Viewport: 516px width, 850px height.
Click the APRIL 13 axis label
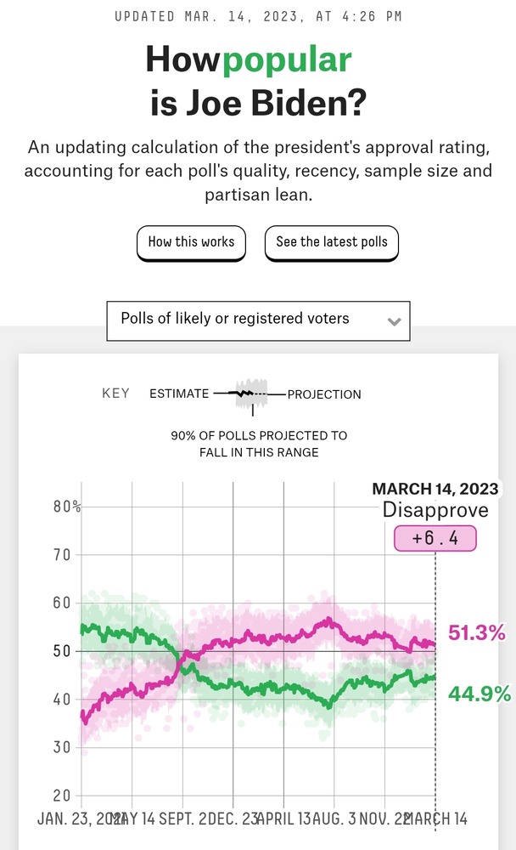pos(280,819)
